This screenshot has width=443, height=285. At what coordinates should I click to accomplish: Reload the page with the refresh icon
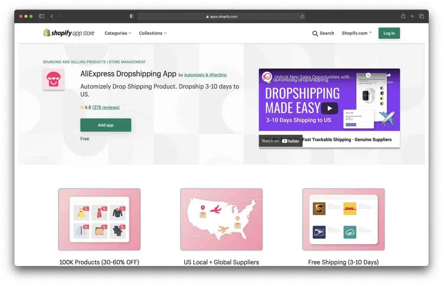(302, 16)
